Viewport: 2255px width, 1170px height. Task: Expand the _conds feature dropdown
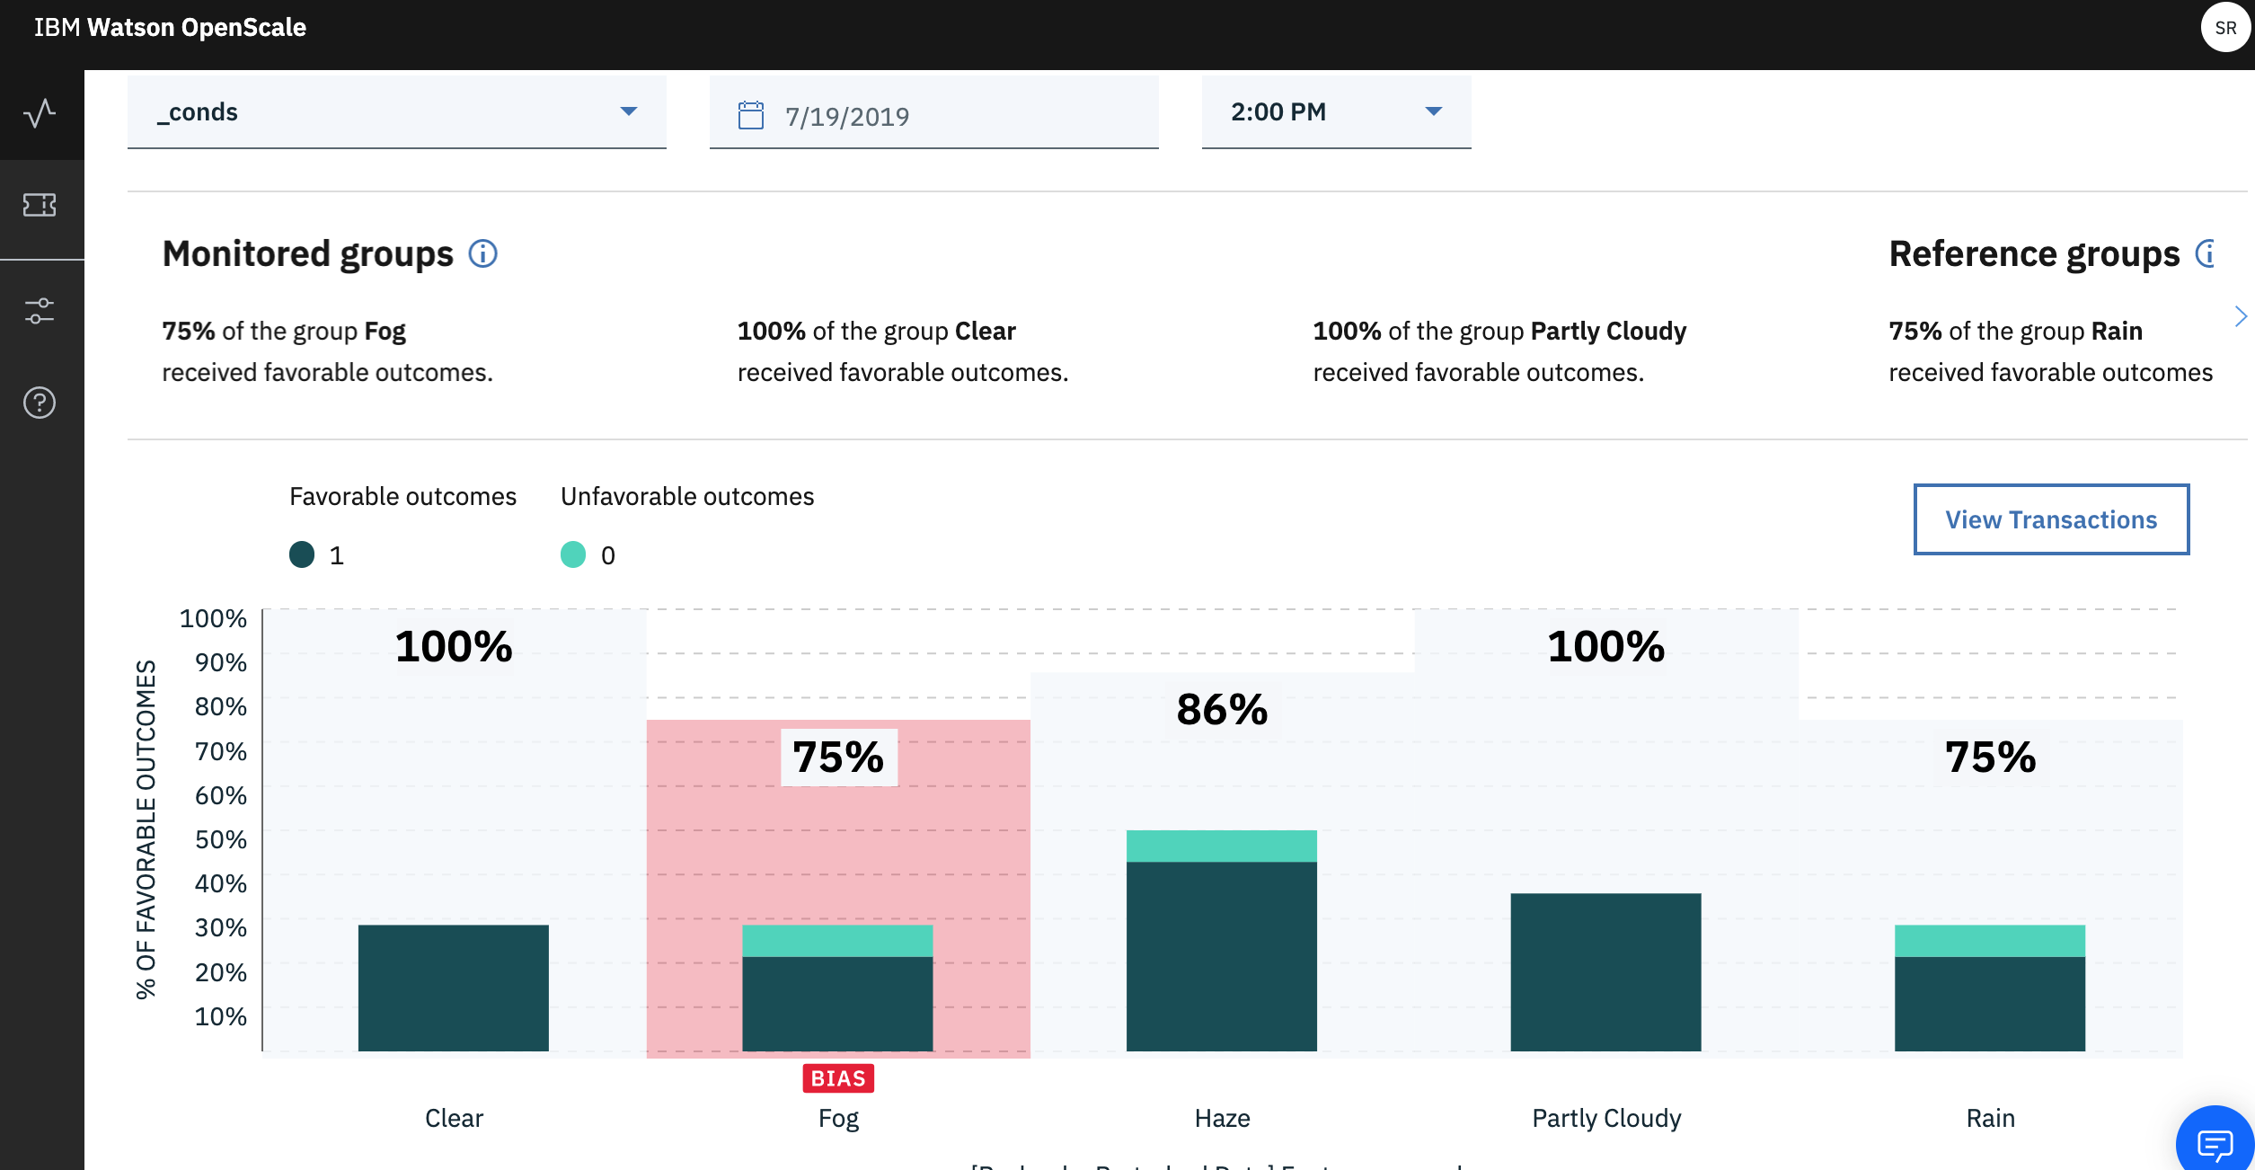click(x=396, y=111)
